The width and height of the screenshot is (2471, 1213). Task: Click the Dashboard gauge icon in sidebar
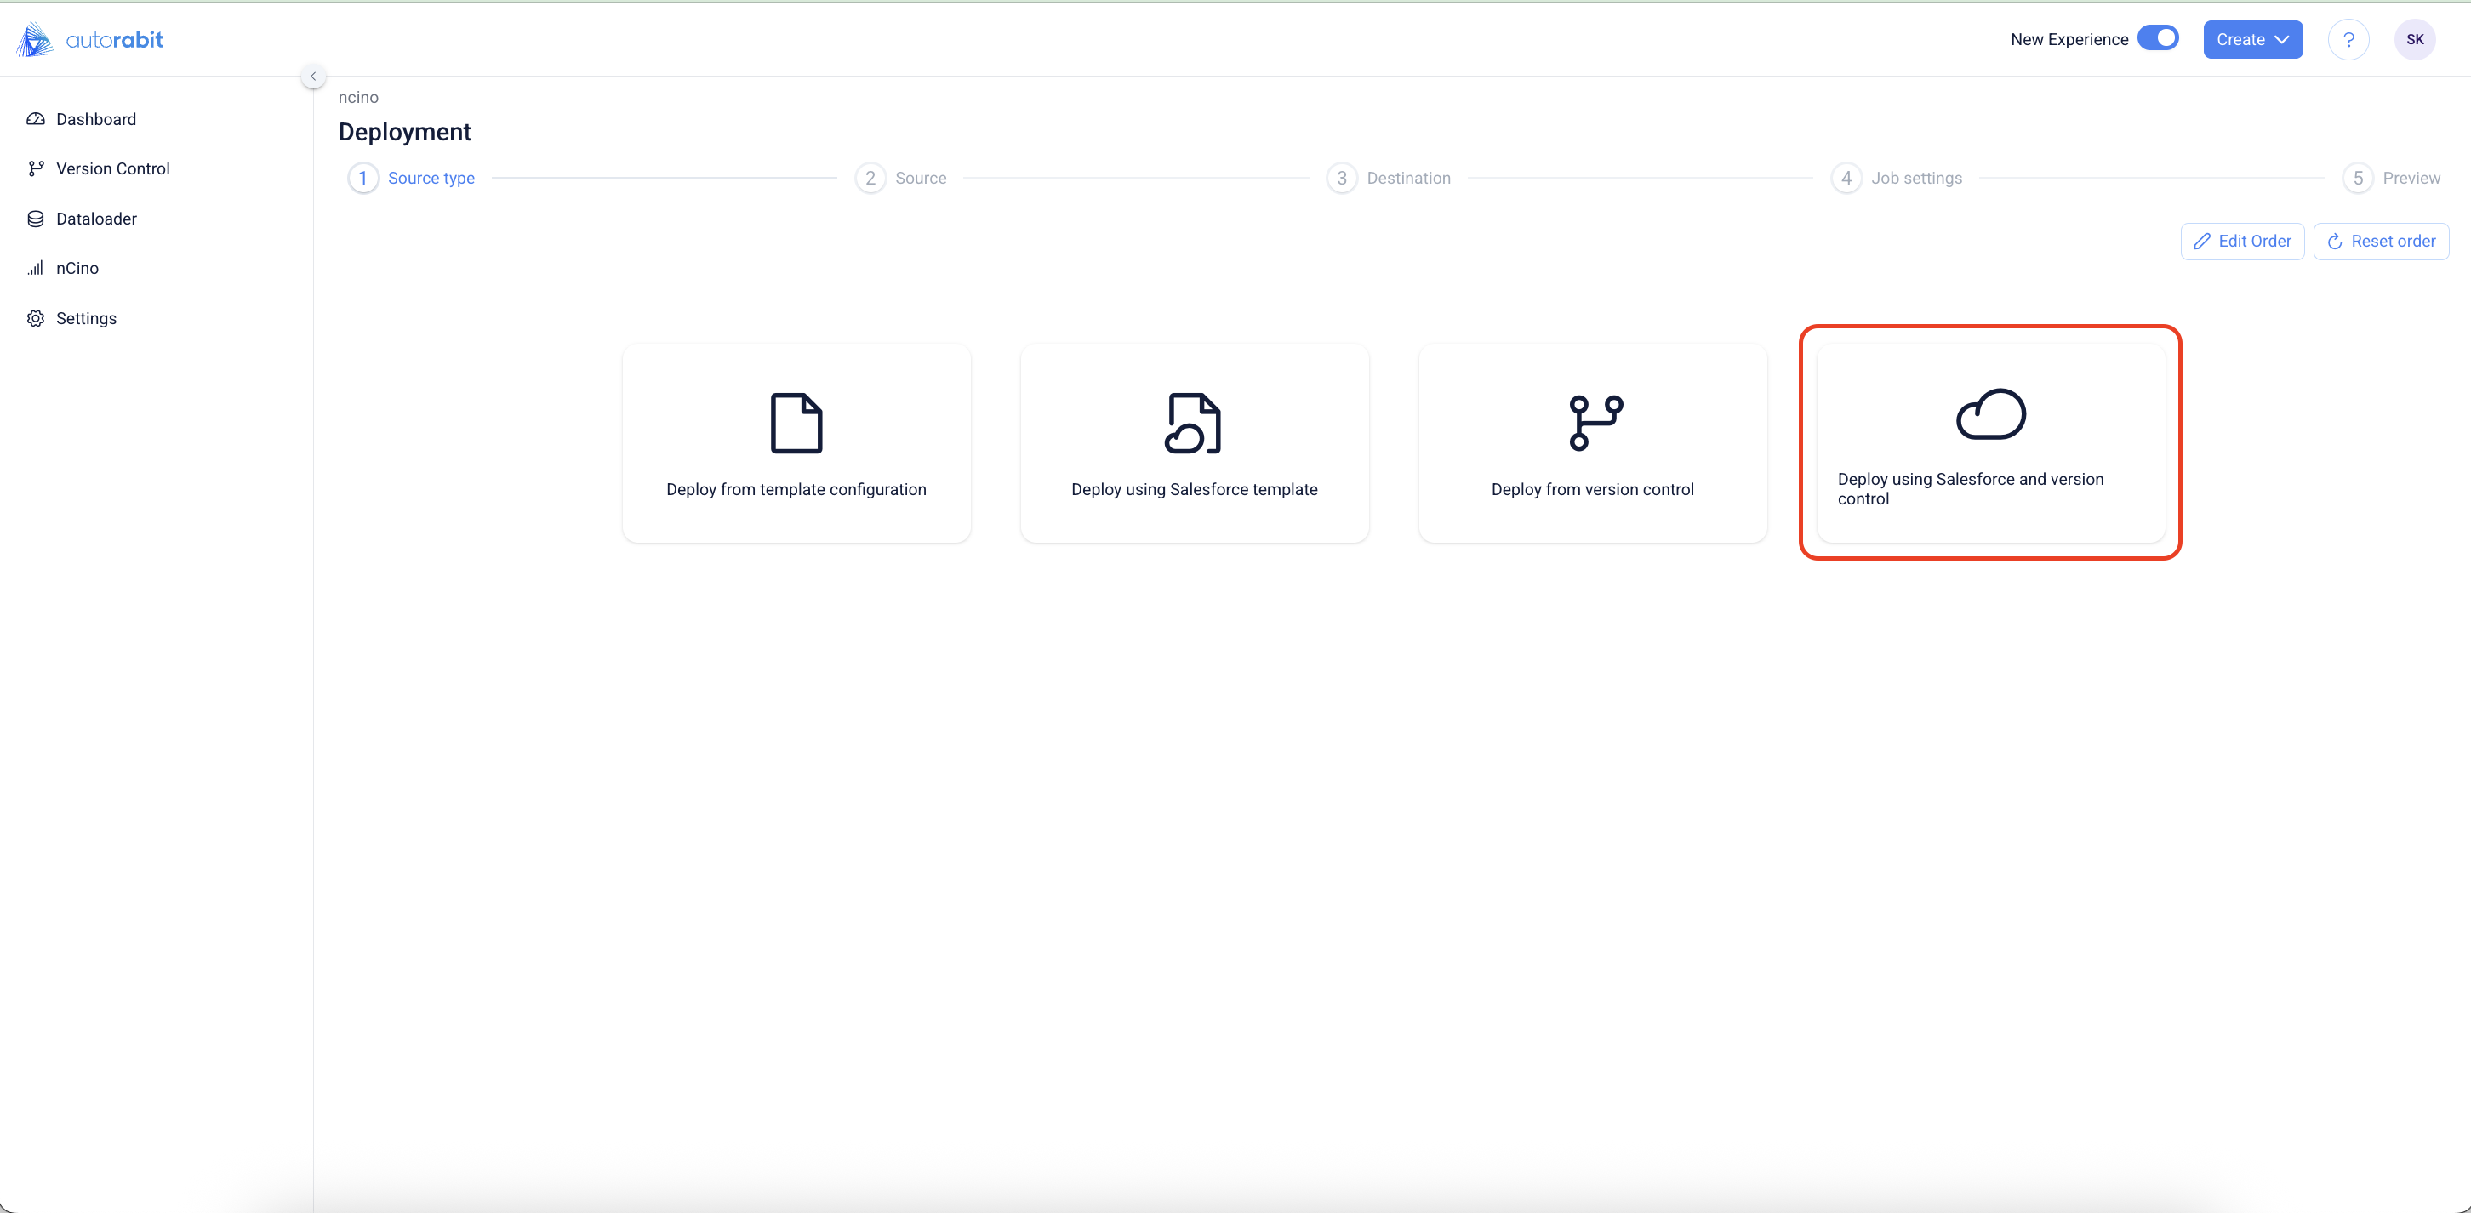click(x=36, y=119)
